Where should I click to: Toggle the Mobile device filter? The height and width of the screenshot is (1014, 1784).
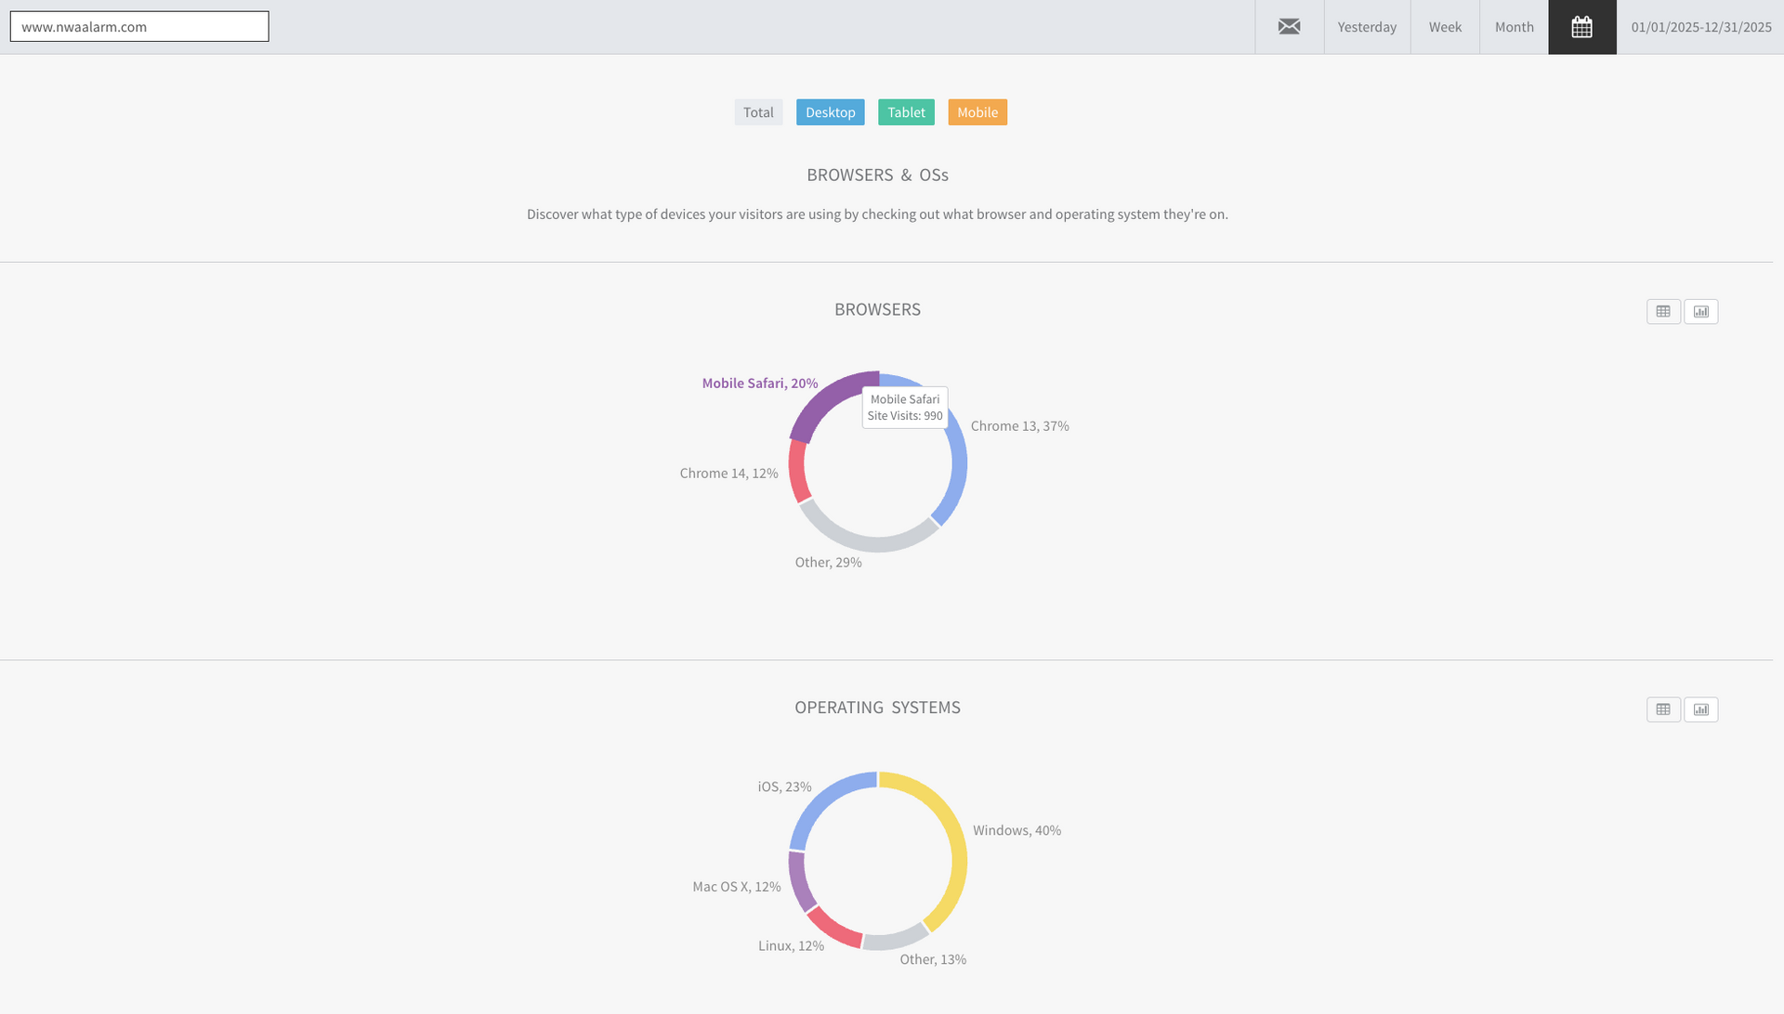[x=977, y=112]
